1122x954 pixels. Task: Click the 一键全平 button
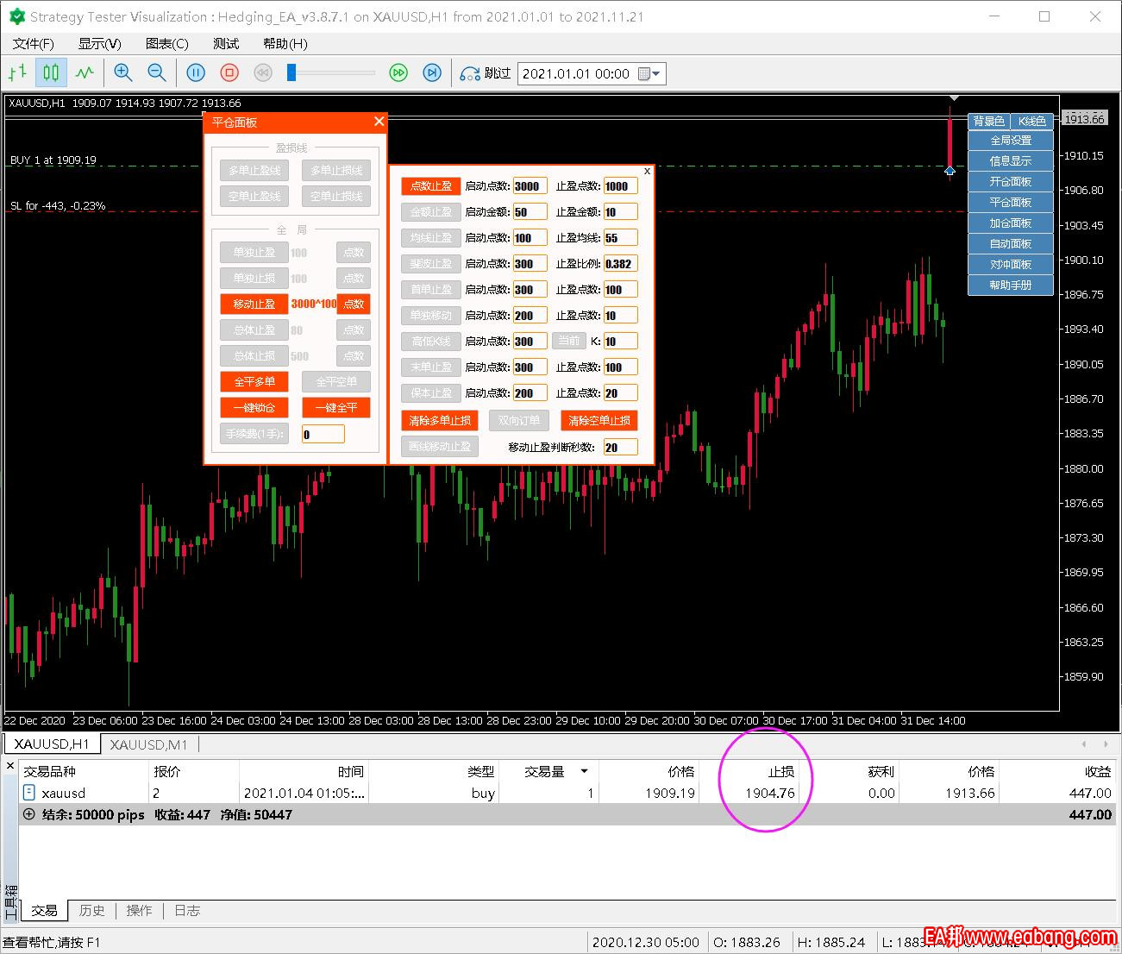[x=336, y=408]
